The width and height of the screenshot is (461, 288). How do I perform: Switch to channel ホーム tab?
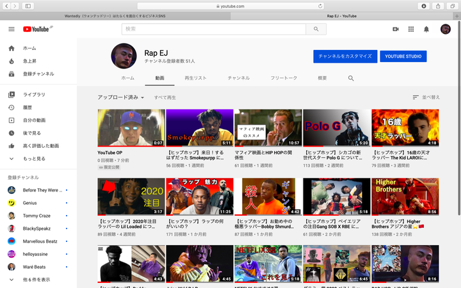click(x=127, y=78)
